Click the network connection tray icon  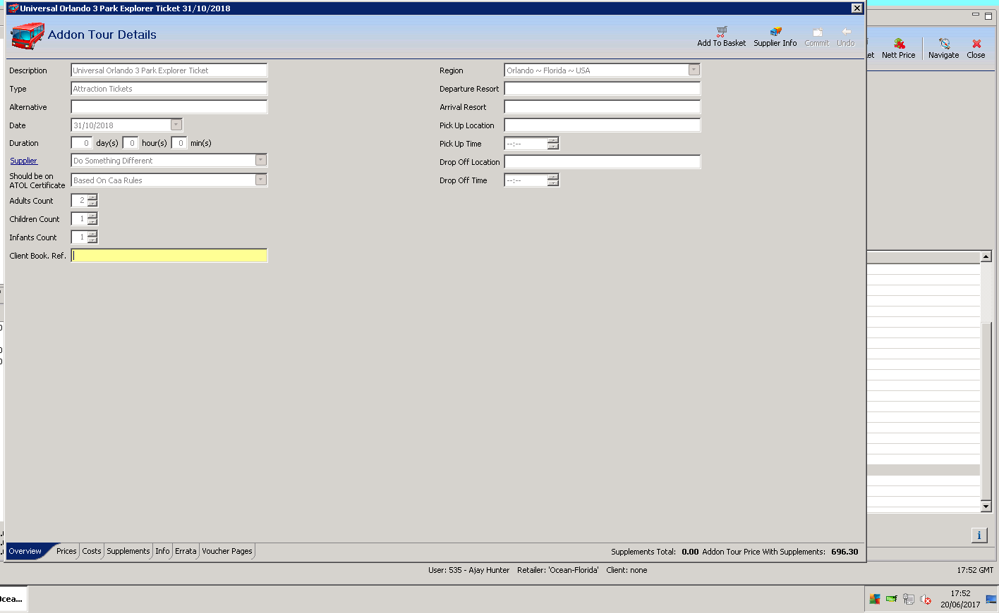pyautogui.click(x=909, y=599)
